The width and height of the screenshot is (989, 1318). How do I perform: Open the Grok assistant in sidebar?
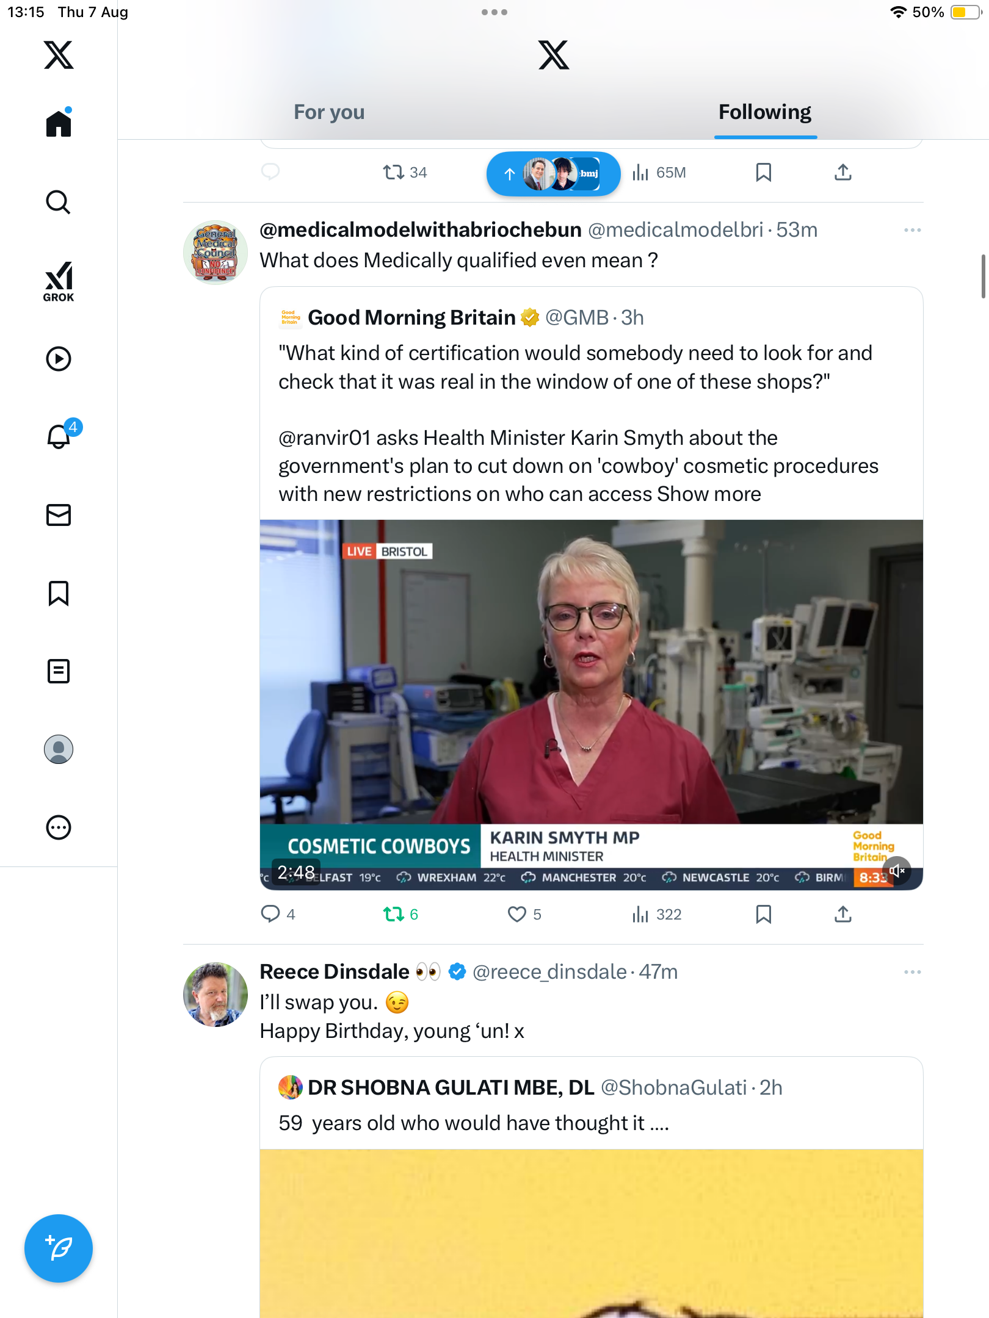pos(59,282)
